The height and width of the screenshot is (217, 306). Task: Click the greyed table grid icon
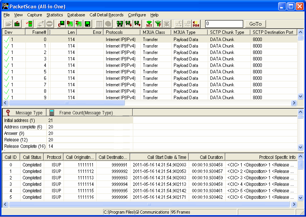click(x=99, y=24)
